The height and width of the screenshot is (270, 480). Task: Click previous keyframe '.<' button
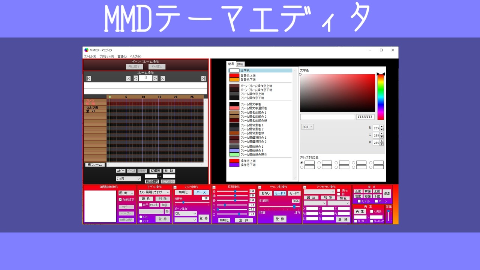coord(128,78)
